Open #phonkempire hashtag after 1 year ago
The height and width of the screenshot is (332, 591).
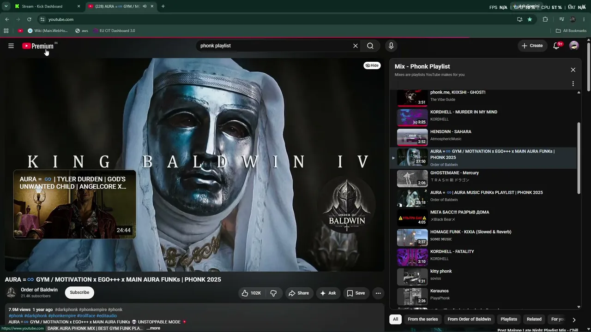93,310
